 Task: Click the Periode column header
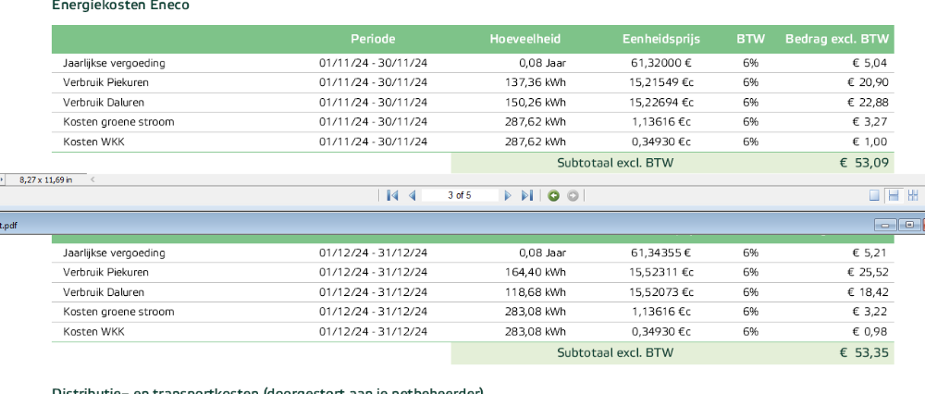373,39
